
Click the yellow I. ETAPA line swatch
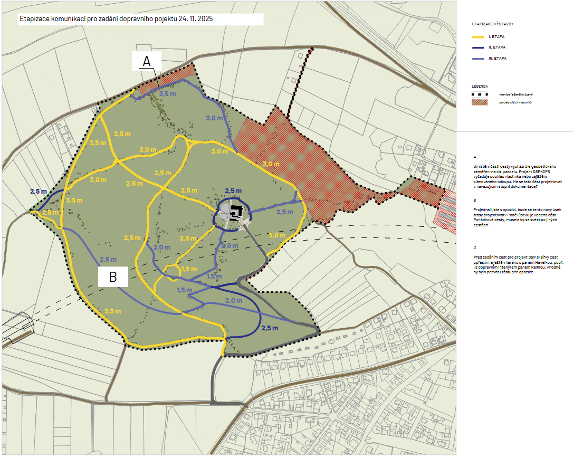coord(478,37)
